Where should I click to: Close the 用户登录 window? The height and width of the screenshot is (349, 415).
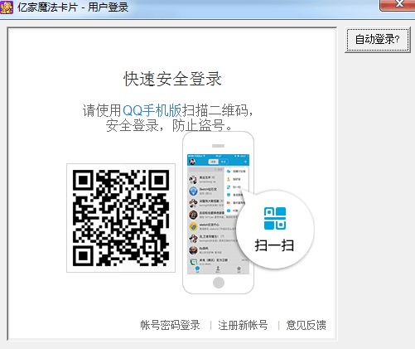click(398, 5)
